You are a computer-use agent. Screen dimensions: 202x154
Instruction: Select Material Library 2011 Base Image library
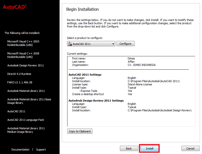point(29,101)
